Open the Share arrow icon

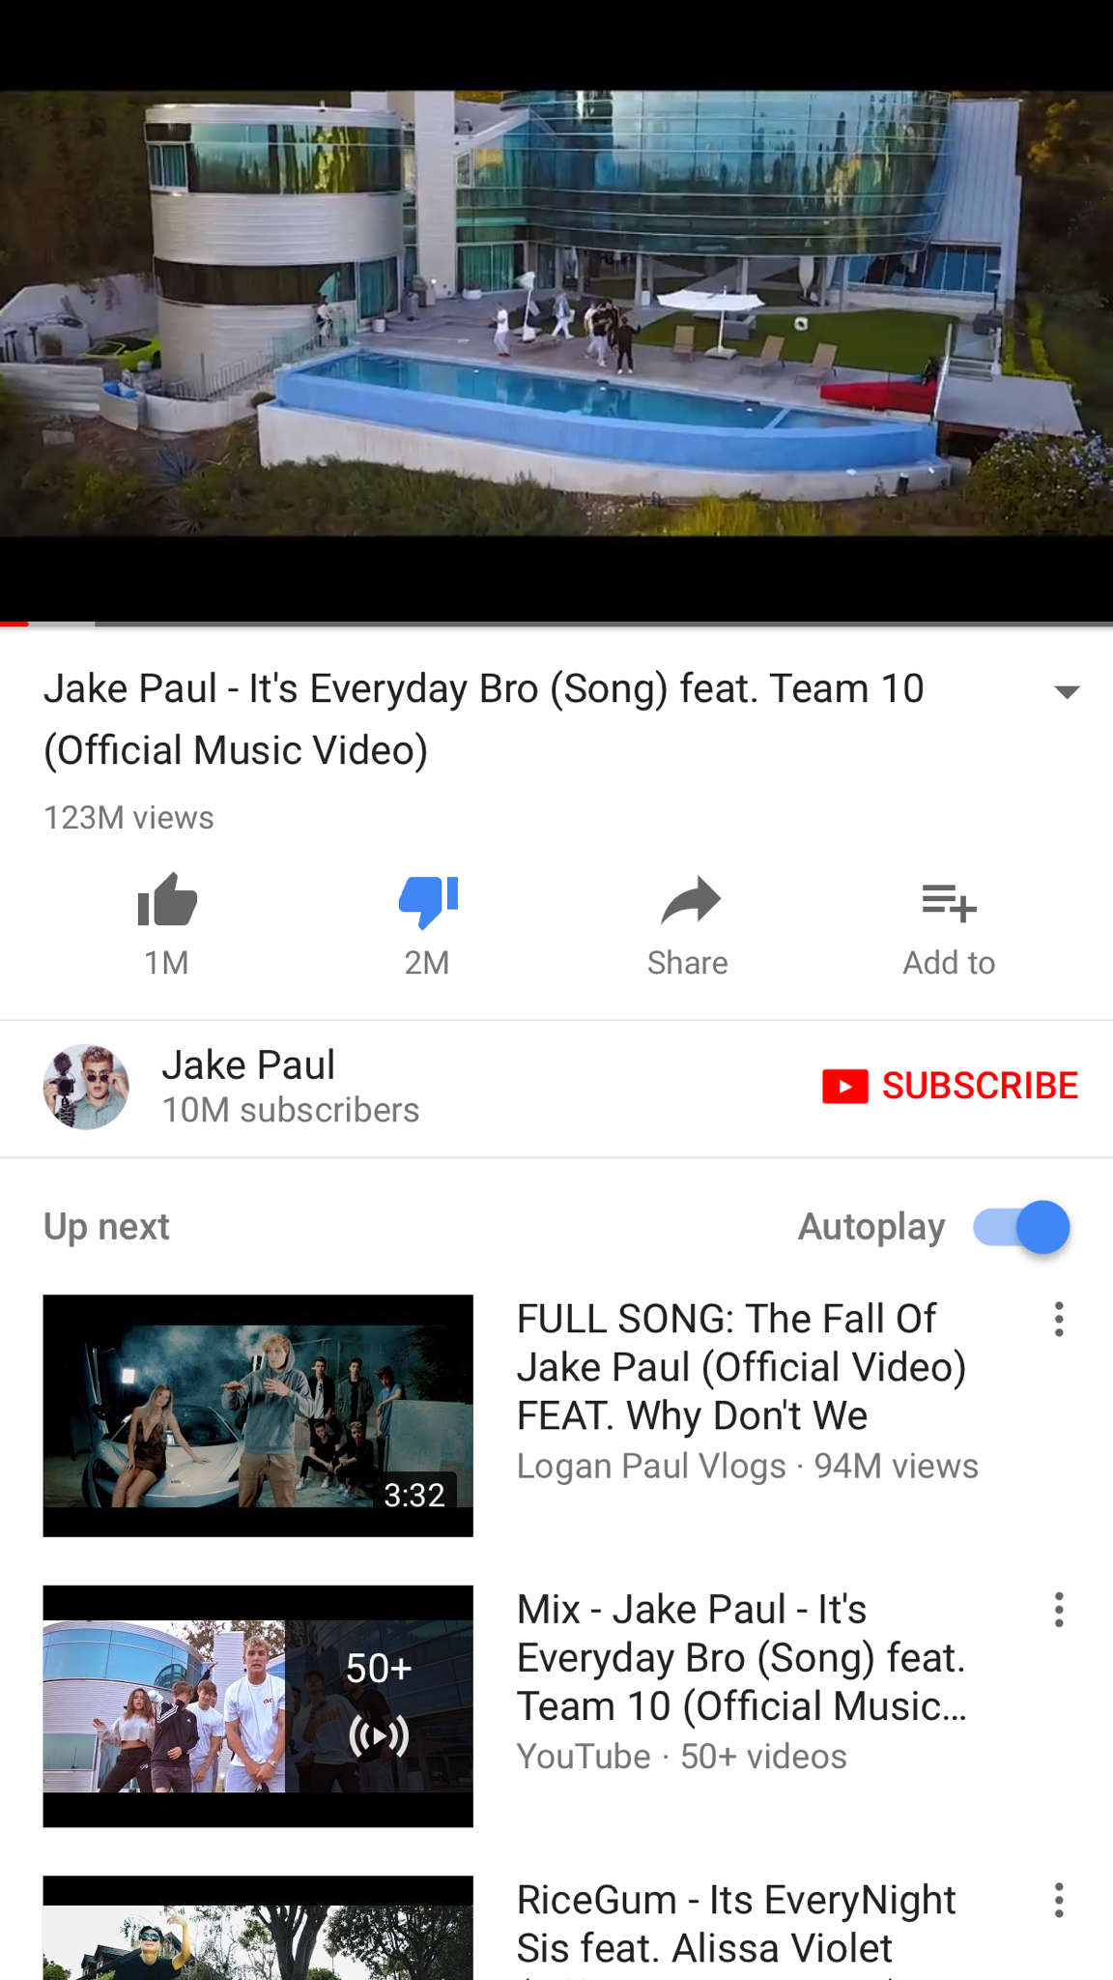point(690,901)
